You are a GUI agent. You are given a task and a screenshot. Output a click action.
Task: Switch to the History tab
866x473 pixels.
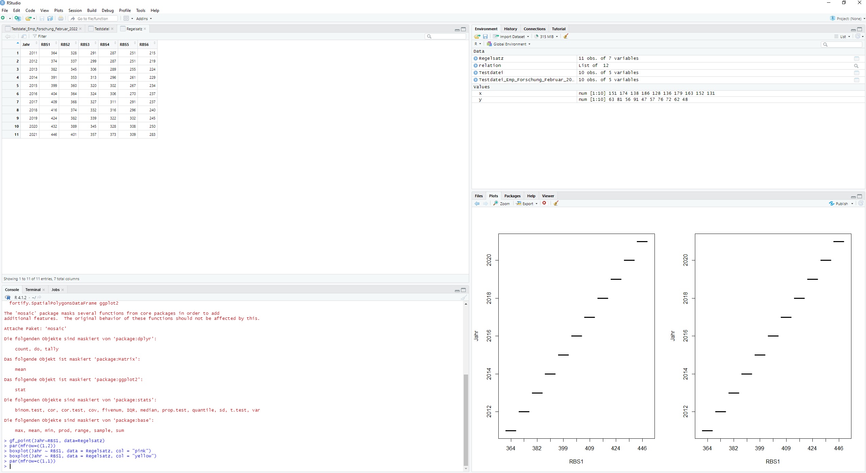point(510,29)
